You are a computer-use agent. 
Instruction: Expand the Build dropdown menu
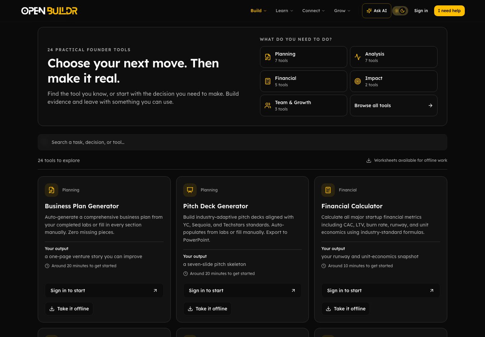(x=258, y=11)
